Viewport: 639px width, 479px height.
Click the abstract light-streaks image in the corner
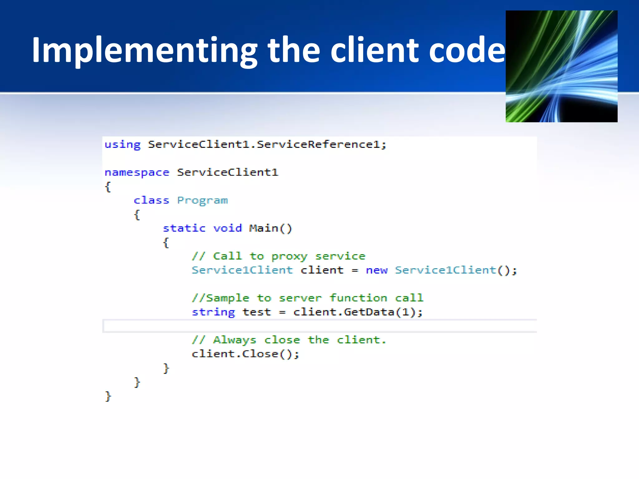(561, 66)
